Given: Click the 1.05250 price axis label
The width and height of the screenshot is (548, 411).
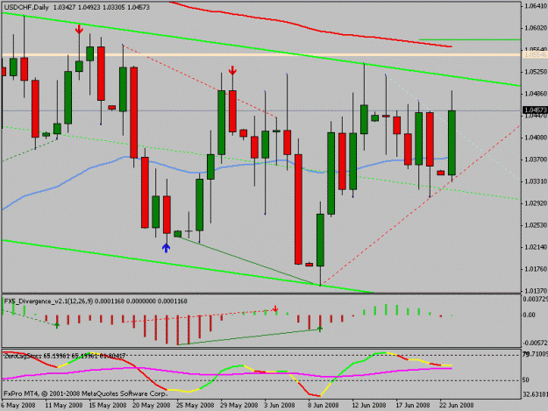Looking at the screenshot, I should (x=535, y=72).
